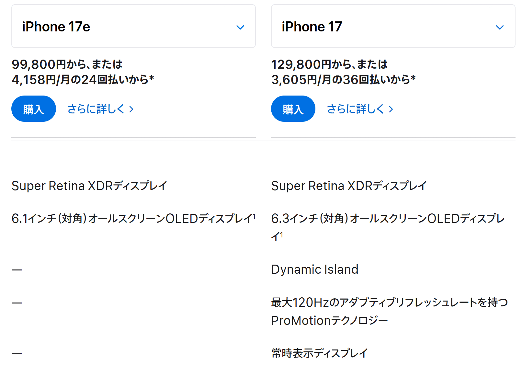This screenshot has width=522, height=366.
Task: Open さらに詳しく link for iPhone 17
Action: click(356, 109)
